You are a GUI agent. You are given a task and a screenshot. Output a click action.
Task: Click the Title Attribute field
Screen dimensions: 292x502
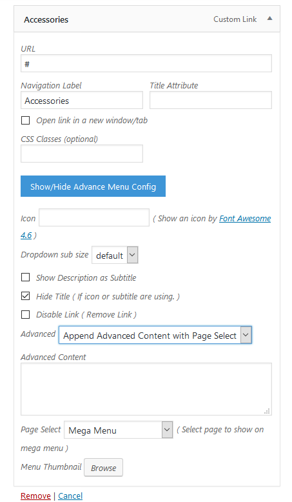point(211,100)
